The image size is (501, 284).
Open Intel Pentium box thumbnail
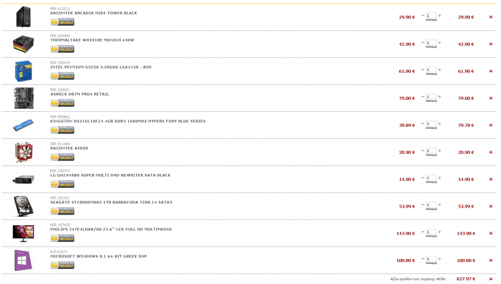click(x=23, y=71)
